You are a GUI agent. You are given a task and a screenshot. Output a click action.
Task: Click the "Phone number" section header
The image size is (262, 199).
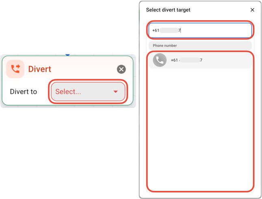[165, 46]
